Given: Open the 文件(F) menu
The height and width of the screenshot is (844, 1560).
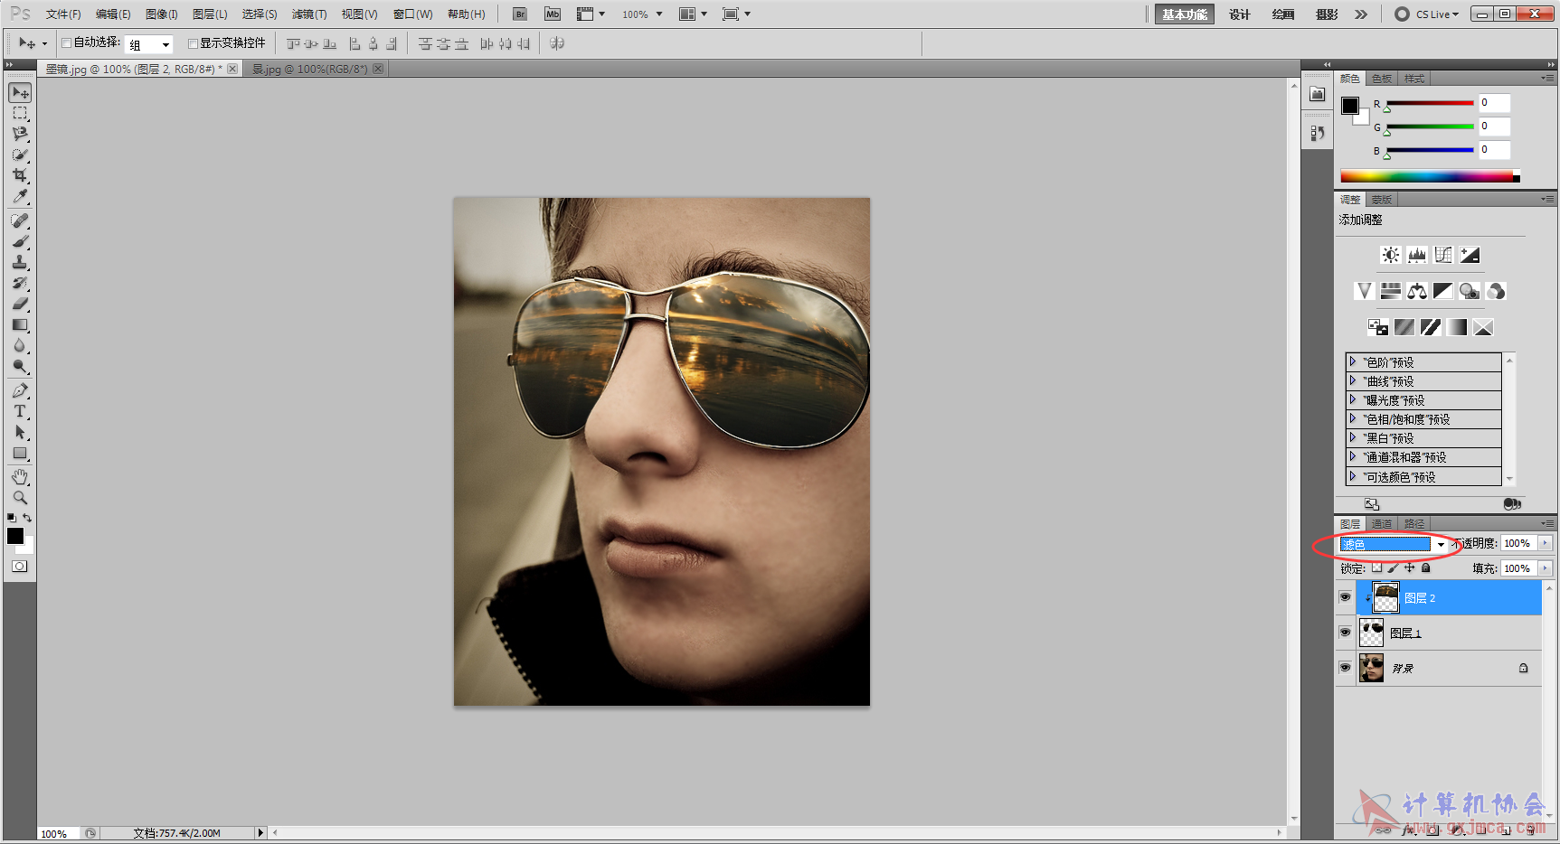Looking at the screenshot, I should click(63, 14).
